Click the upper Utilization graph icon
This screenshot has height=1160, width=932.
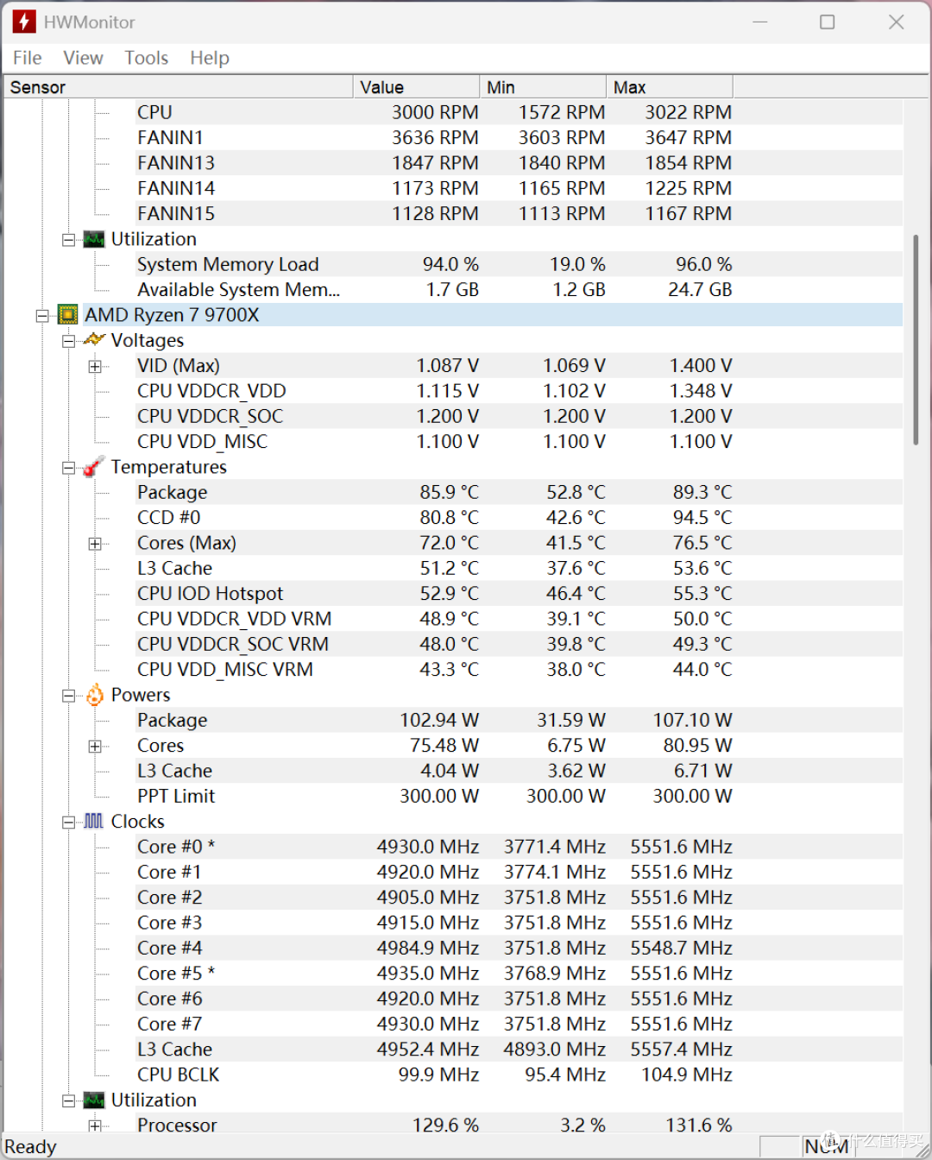click(x=94, y=239)
